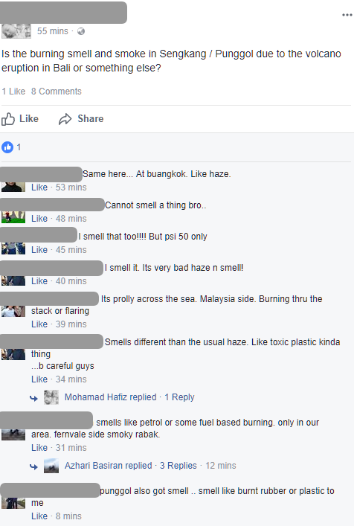Image resolution: width=354 pixels, height=526 pixels.
Task: Expand the 3 Replies thread
Action: tap(178, 466)
